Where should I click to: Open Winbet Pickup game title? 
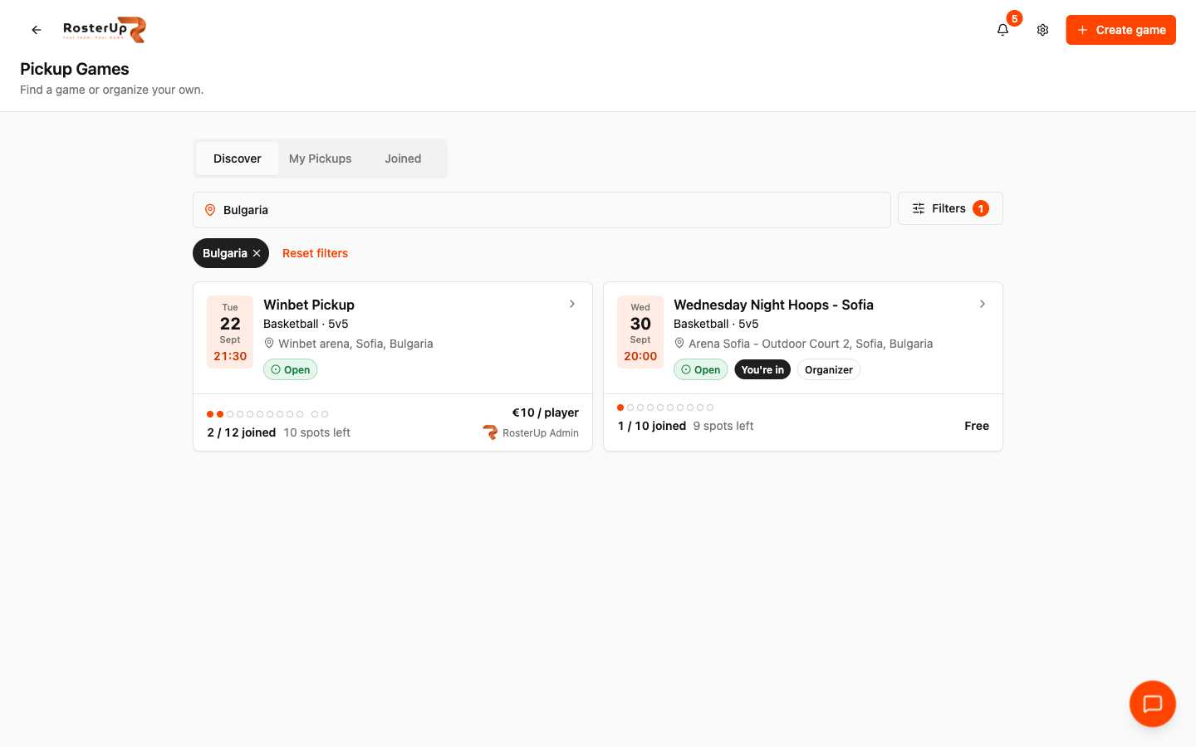(309, 305)
